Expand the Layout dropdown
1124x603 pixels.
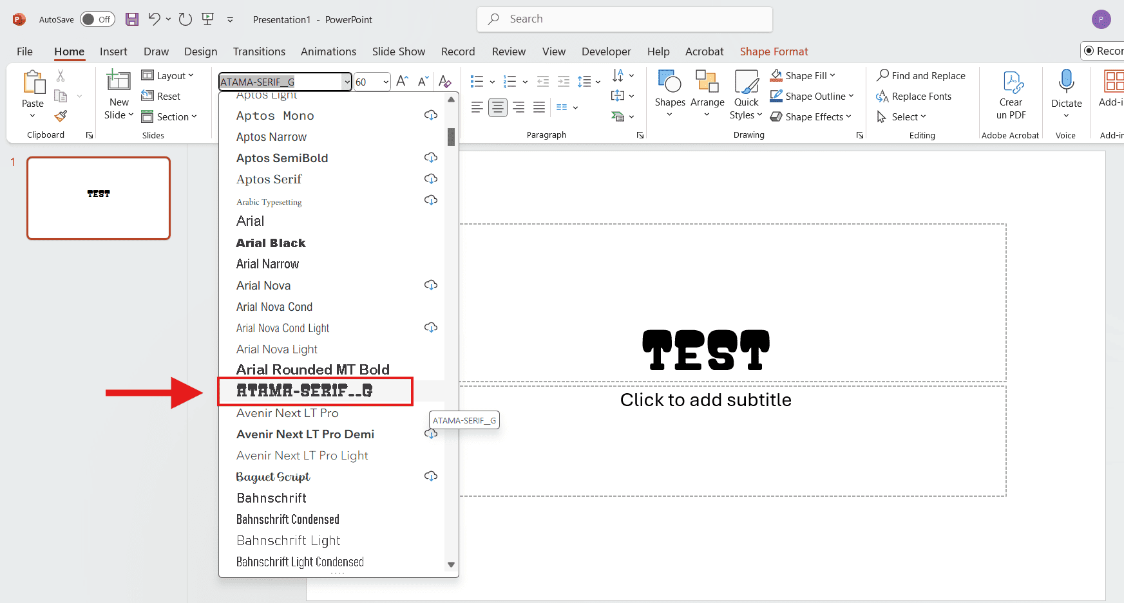coord(167,75)
